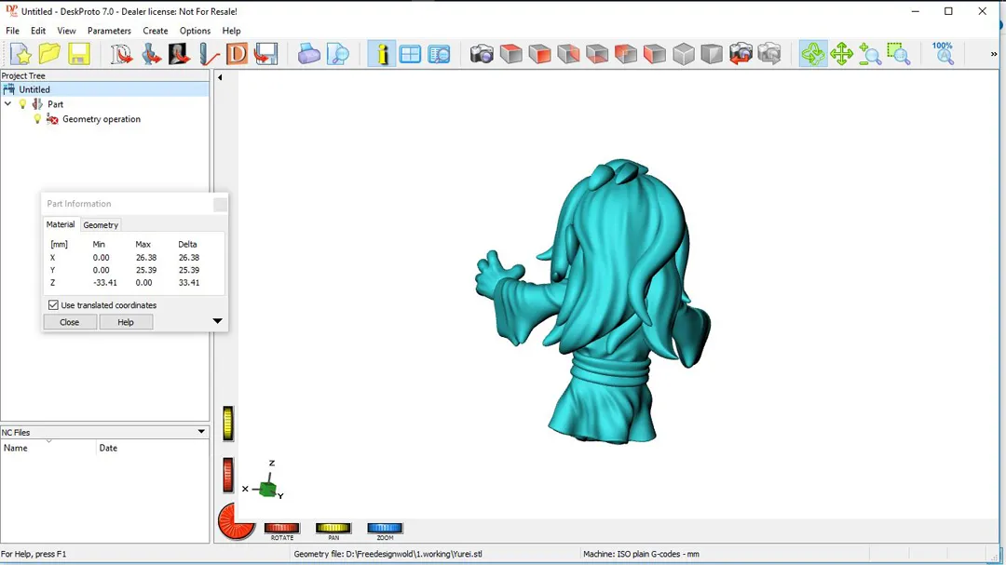Select the dark gray cube view icon
1006x565 pixels.
coord(713,55)
